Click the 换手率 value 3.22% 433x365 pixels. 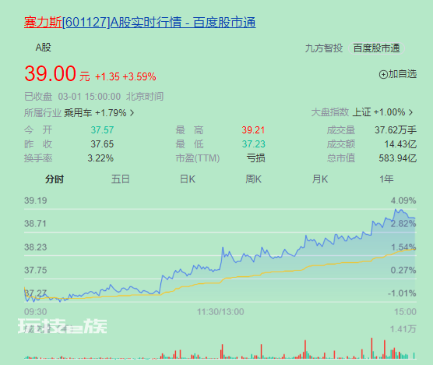point(100,158)
